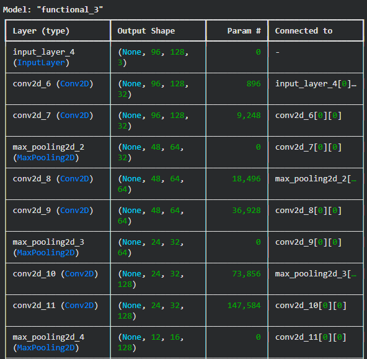Select the input_layer_4 layer name
This screenshot has width=367, height=359.
(44, 52)
